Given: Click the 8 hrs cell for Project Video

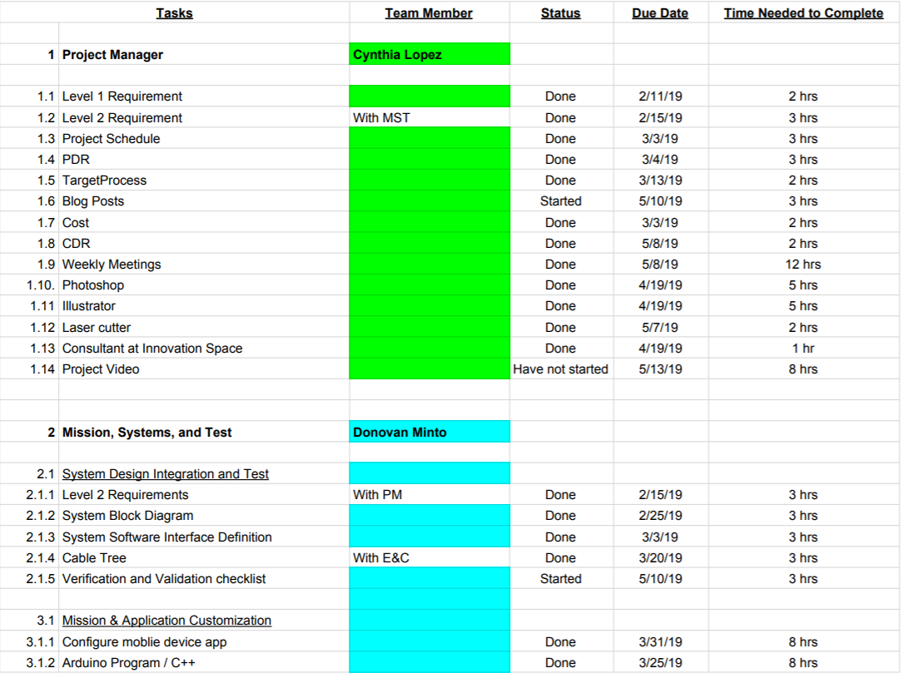Looking at the screenshot, I should click(802, 369).
